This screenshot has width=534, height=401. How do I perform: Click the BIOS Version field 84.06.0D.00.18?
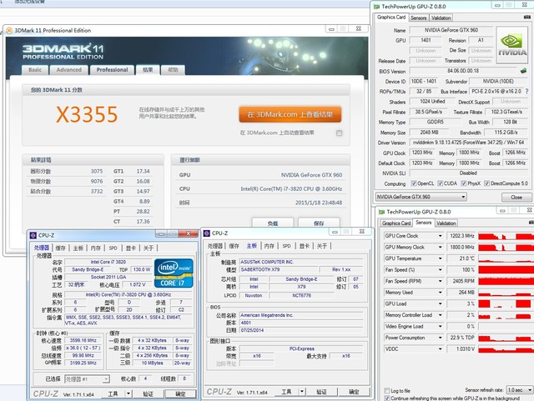tap(463, 71)
